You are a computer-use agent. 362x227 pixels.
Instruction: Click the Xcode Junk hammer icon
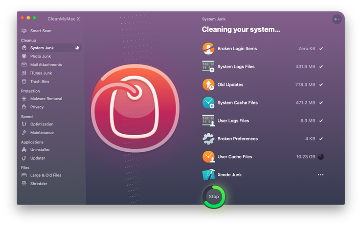click(208, 175)
